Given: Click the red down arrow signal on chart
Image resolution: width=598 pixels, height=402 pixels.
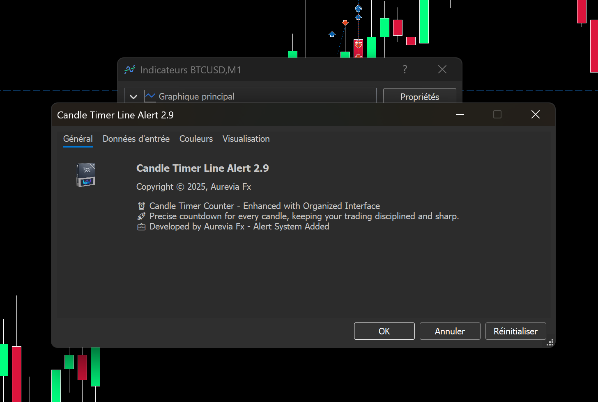Looking at the screenshot, I should (x=345, y=23).
